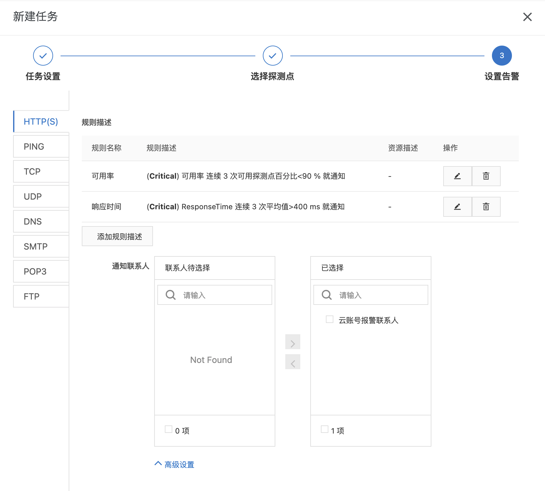The height and width of the screenshot is (491, 545).
Task: Close the 新建任务 dialog
Action: pos(527,17)
